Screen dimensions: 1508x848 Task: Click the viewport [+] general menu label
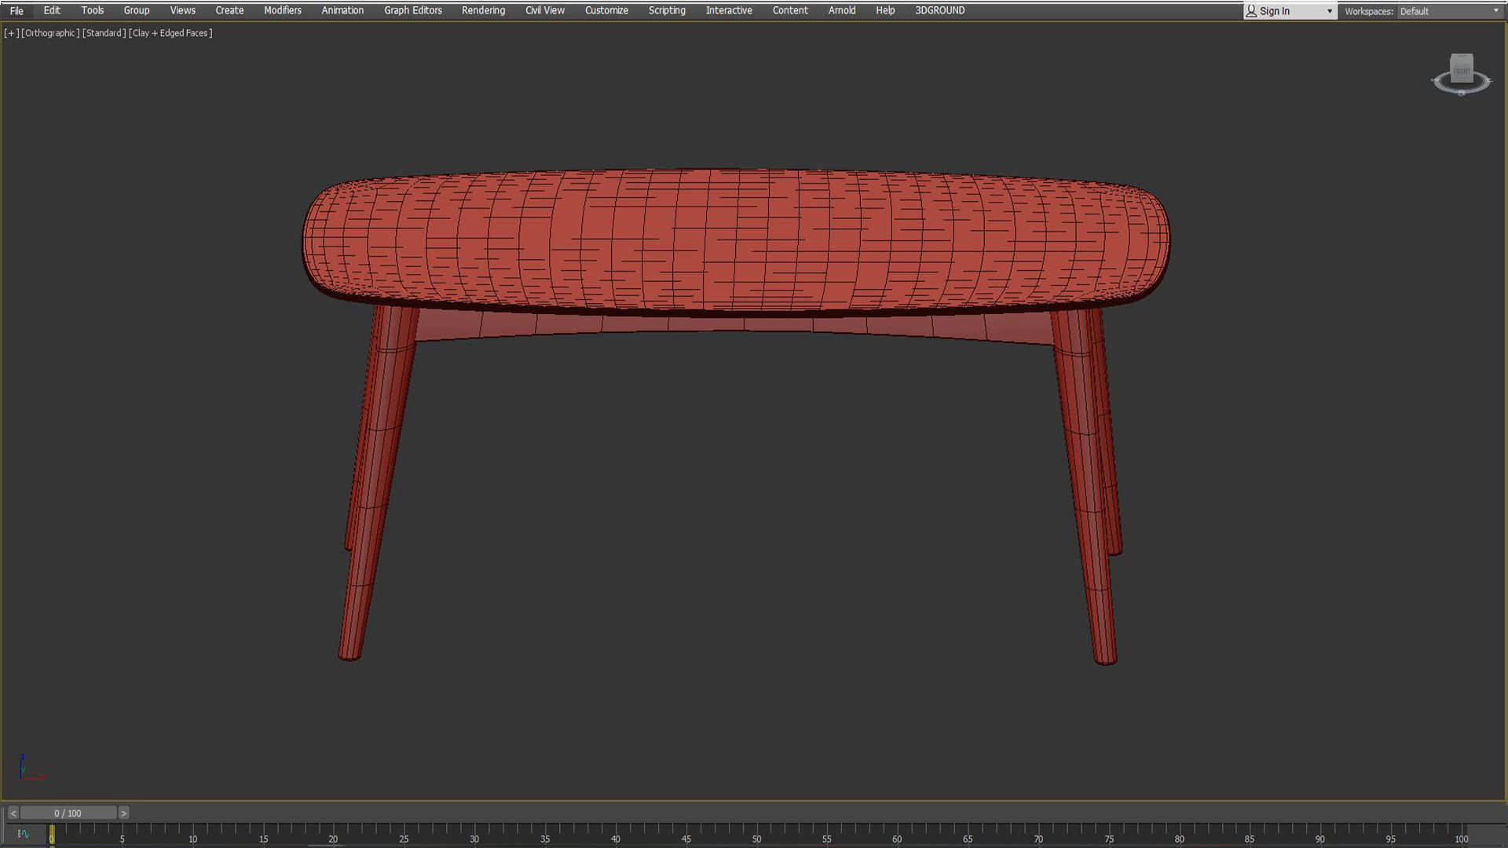click(x=11, y=33)
